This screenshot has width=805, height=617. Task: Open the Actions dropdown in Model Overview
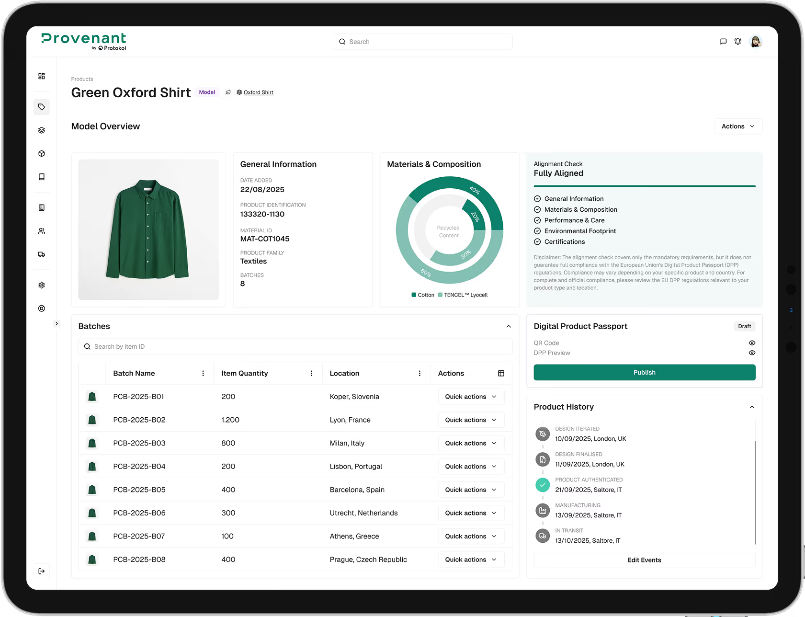(738, 126)
